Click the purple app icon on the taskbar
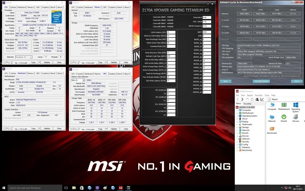The width and height of the screenshot is (305, 191). [97, 188]
